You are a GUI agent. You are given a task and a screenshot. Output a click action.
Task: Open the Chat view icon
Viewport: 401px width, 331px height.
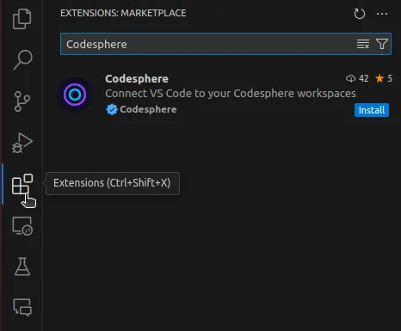22,307
